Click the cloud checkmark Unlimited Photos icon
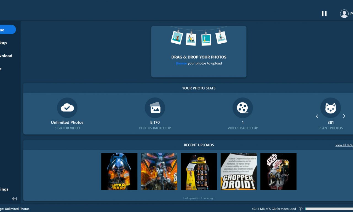The height and width of the screenshot is (212, 353). [67, 108]
